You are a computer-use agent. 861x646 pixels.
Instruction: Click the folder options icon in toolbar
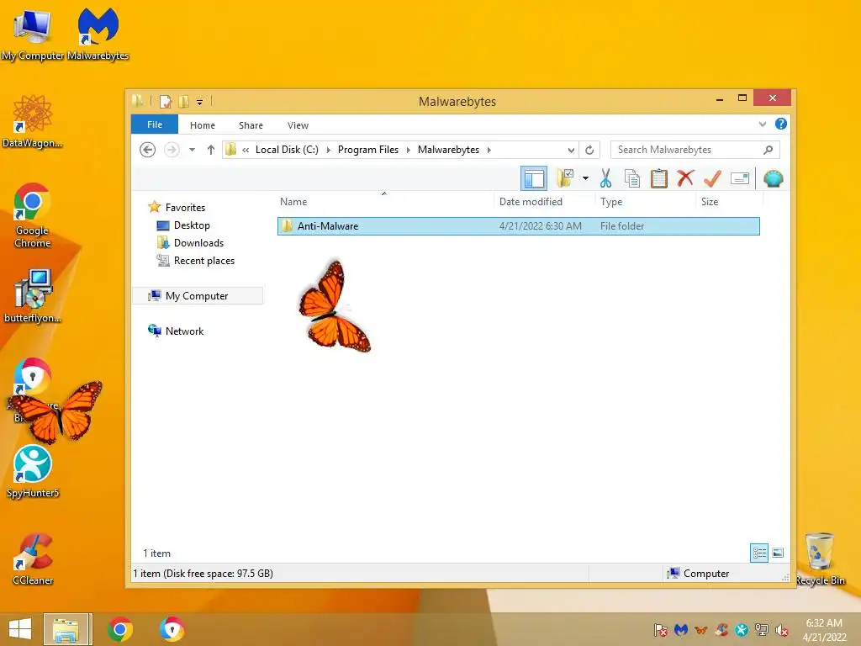(x=565, y=178)
